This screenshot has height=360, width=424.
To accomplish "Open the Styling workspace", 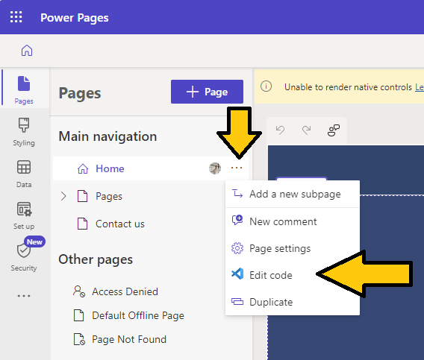I will tap(24, 131).
